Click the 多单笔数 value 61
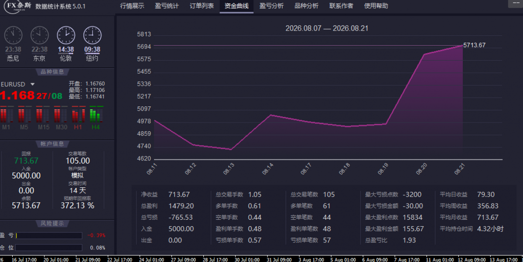 point(327,206)
